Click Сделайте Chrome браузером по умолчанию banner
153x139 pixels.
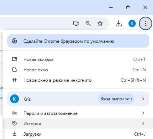pyautogui.click(x=78, y=41)
